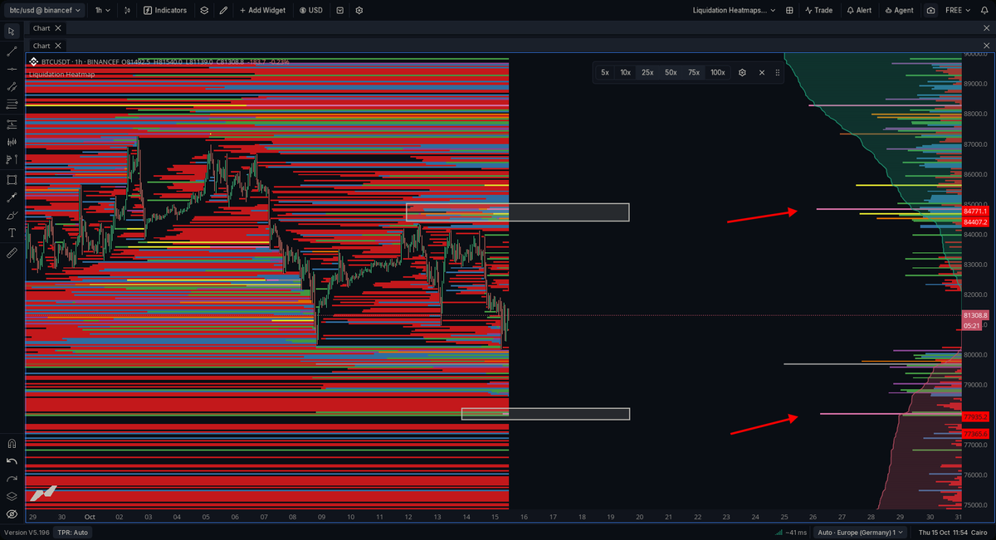Select the horizontal line tool
996x540 pixels.
coord(12,69)
